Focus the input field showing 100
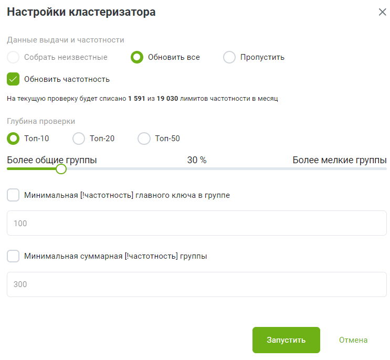This screenshot has width=390, height=360. pos(196,223)
